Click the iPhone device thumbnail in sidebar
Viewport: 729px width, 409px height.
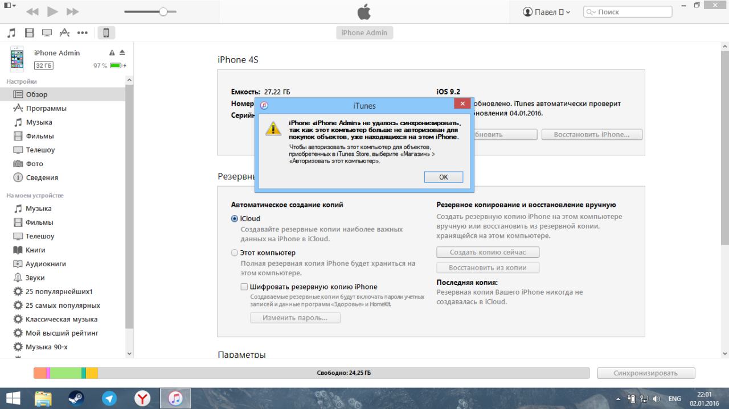(x=17, y=59)
